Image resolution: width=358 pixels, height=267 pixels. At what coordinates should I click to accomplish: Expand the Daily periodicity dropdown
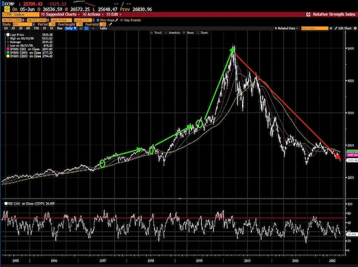pos(70,29)
